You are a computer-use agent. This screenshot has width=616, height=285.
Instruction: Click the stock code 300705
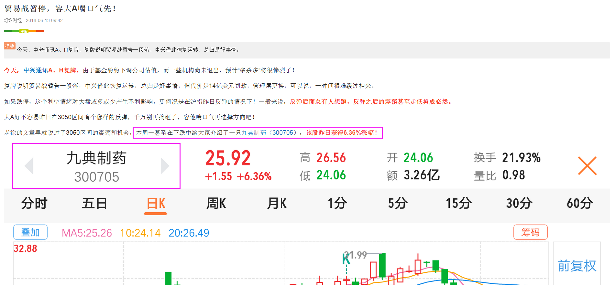pyautogui.click(x=96, y=177)
